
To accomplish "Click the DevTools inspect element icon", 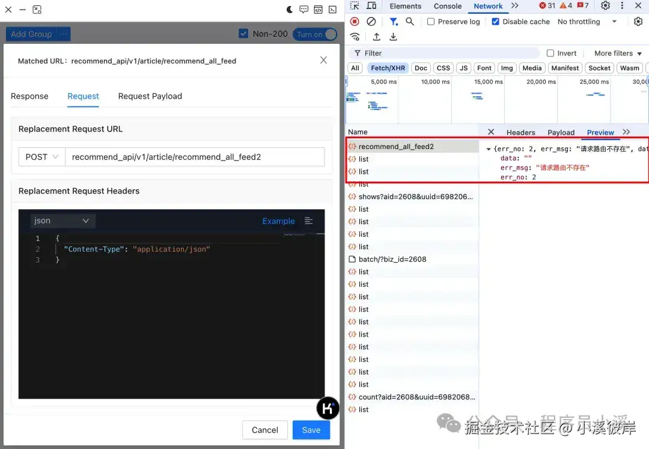I will pos(355,6).
